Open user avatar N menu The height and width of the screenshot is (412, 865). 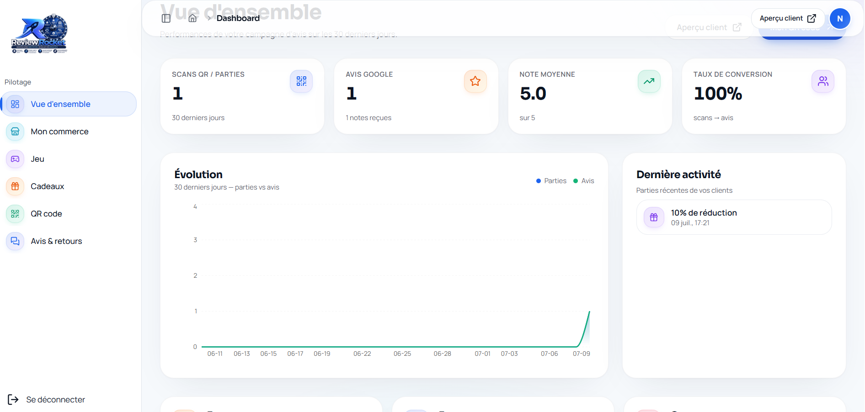click(840, 19)
